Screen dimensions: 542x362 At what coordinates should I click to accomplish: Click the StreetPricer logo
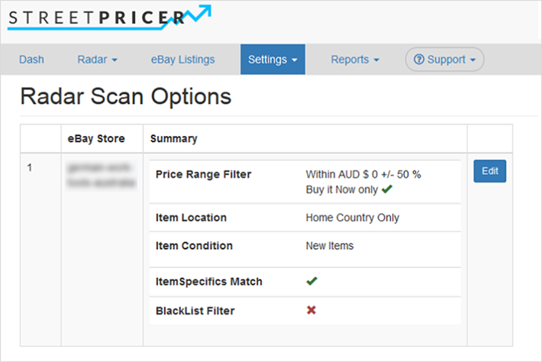tap(107, 17)
